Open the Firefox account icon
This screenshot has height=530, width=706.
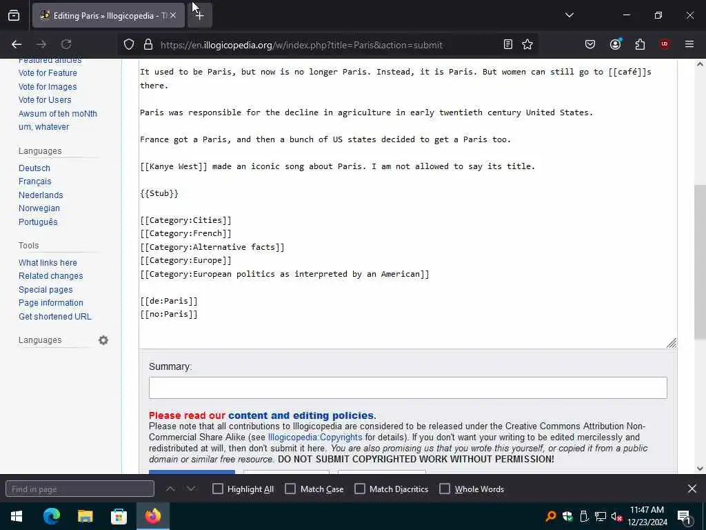tap(616, 44)
